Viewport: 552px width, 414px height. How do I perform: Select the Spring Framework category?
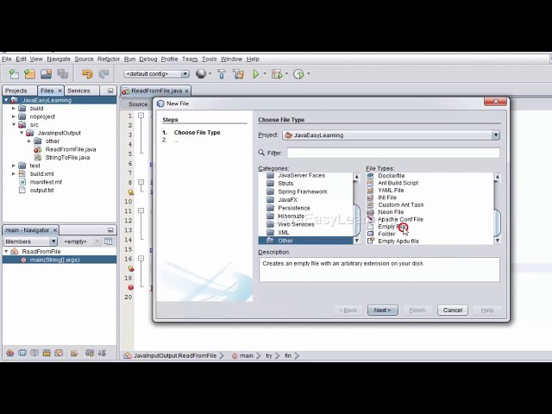tap(303, 191)
